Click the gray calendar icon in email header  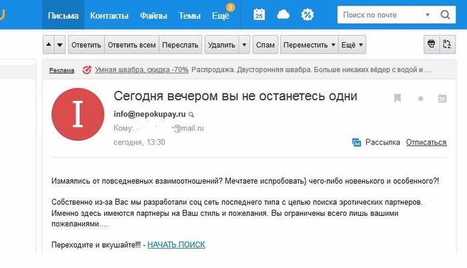[x=442, y=99]
